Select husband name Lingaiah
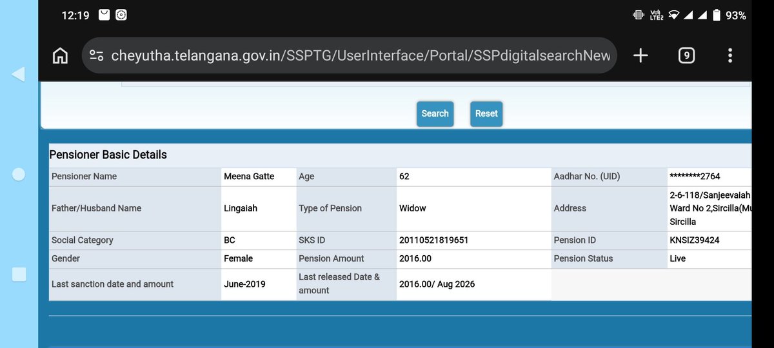The height and width of the screenshot is (348, 774). [x=242, y=208]
